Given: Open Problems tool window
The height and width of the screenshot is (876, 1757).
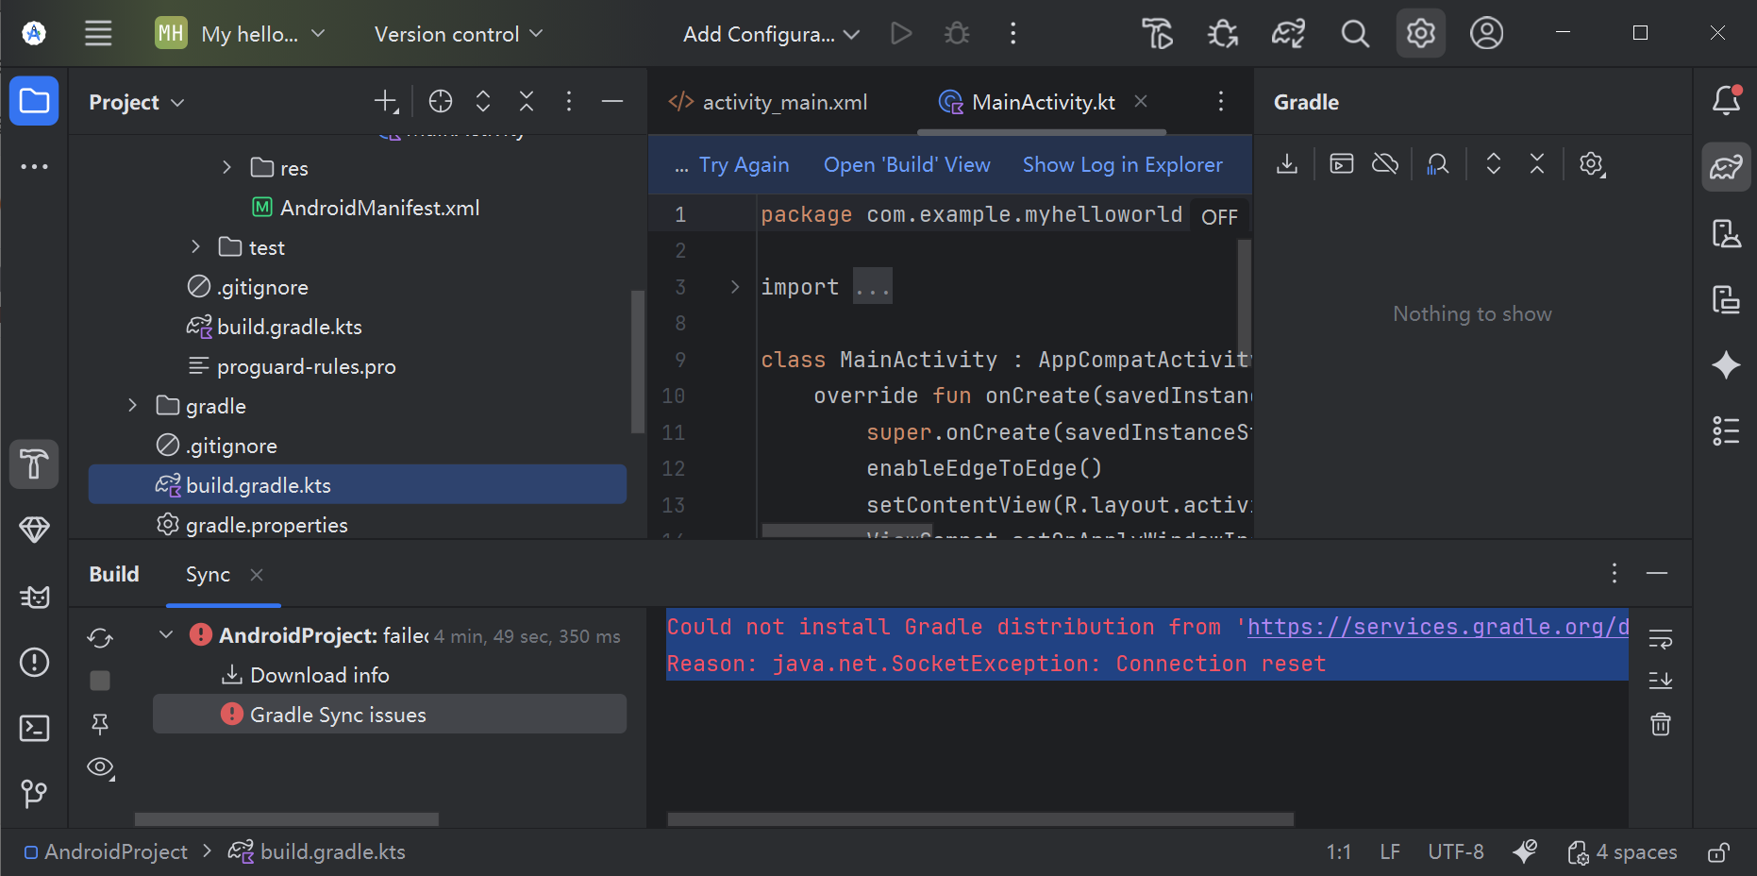Looking at the screenshot, I should click(34, 662).
